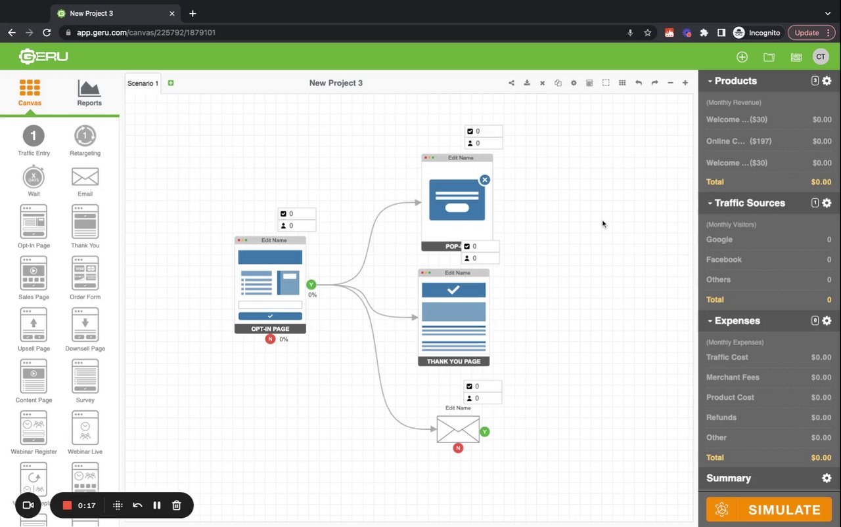This screenshot has width=841, height=527.
Task: Select the Survey page element icon
Action: [x=85, y=376]
